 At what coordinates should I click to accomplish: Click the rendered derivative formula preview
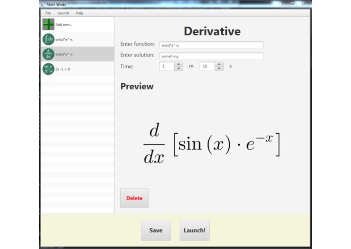[x=212, y=144]
